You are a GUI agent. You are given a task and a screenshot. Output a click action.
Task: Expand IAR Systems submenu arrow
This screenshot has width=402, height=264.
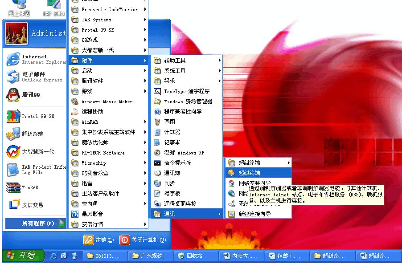tap(145, 20)
